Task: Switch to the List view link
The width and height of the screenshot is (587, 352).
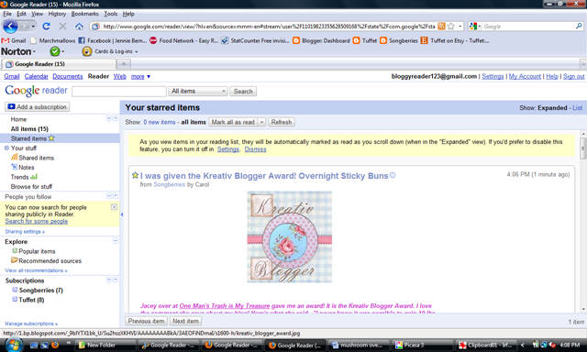Action: tap(577, 108)
